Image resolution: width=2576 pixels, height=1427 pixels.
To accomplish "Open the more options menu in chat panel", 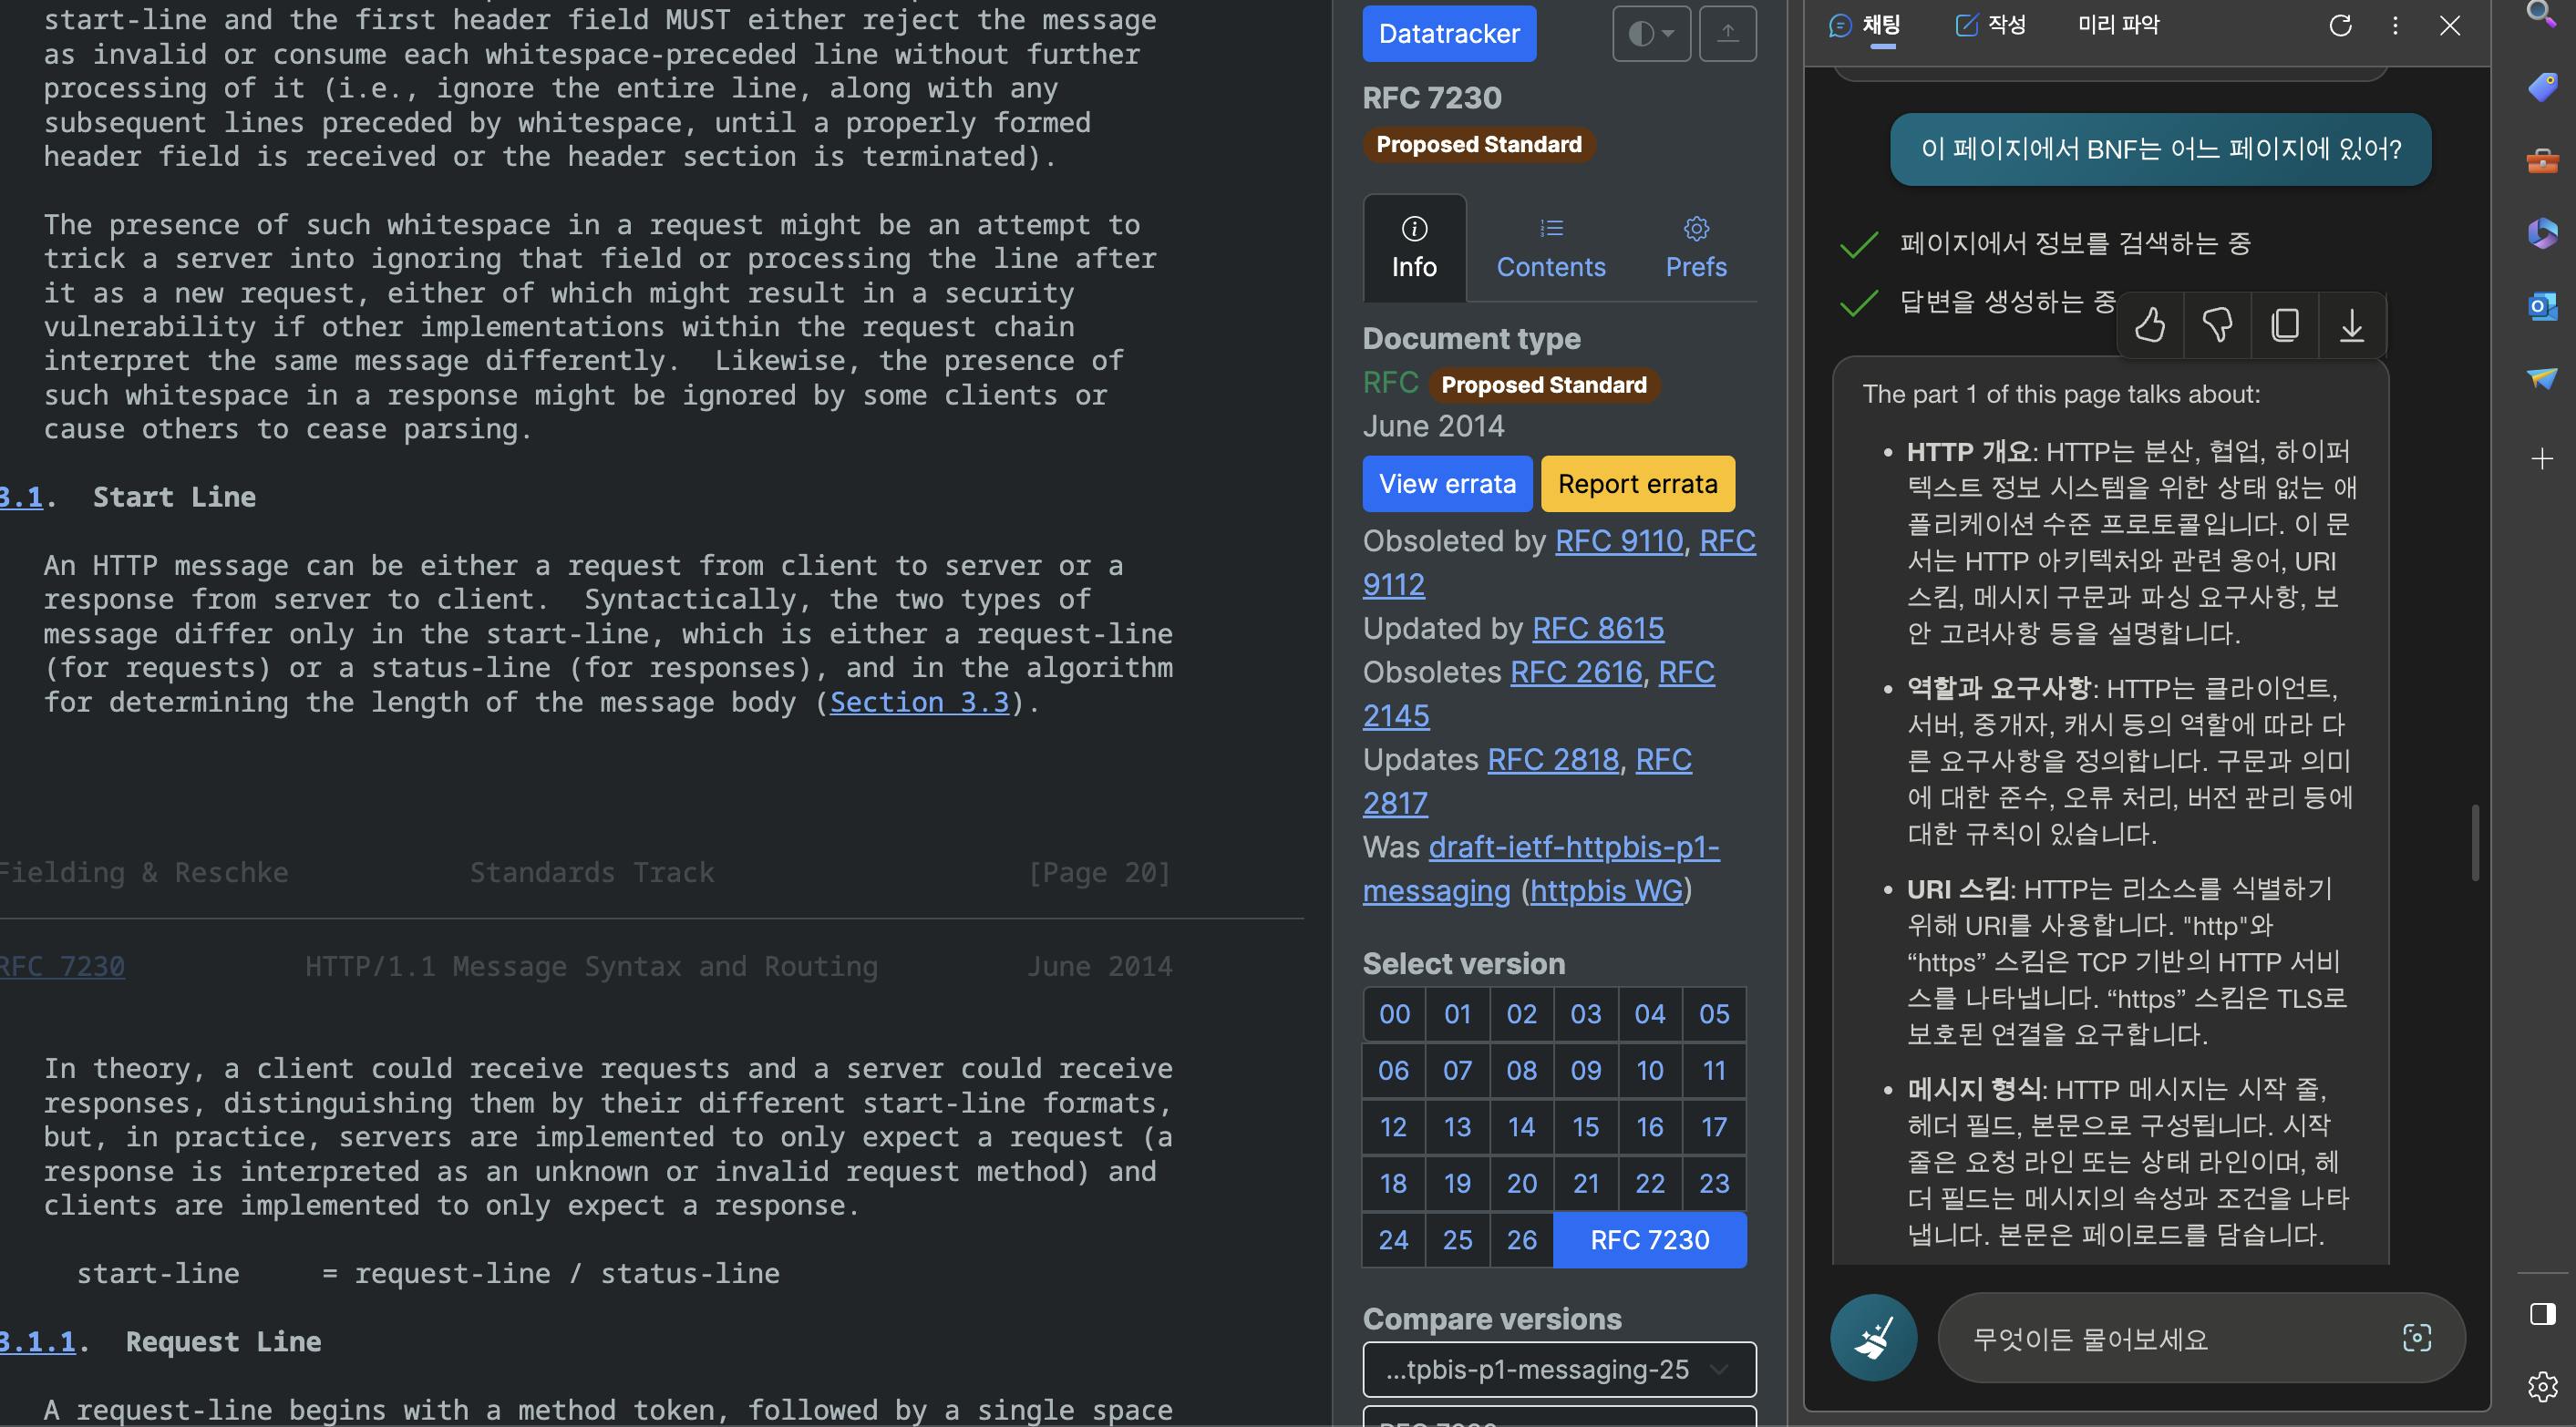I will click(2395, 26).
